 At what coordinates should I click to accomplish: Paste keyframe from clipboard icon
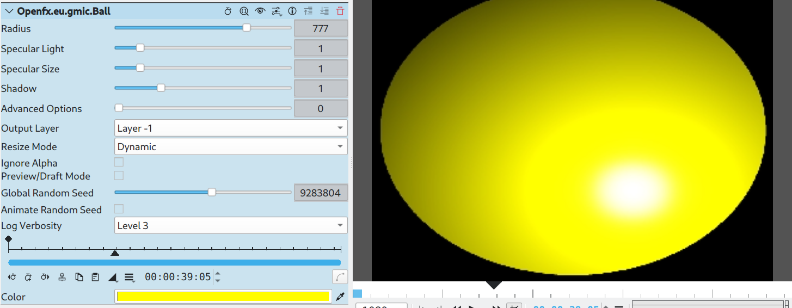pos(95,277)
